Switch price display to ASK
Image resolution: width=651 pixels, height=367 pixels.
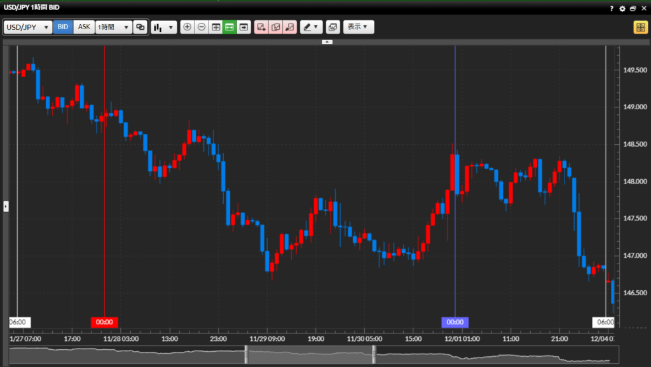point(84,27)
